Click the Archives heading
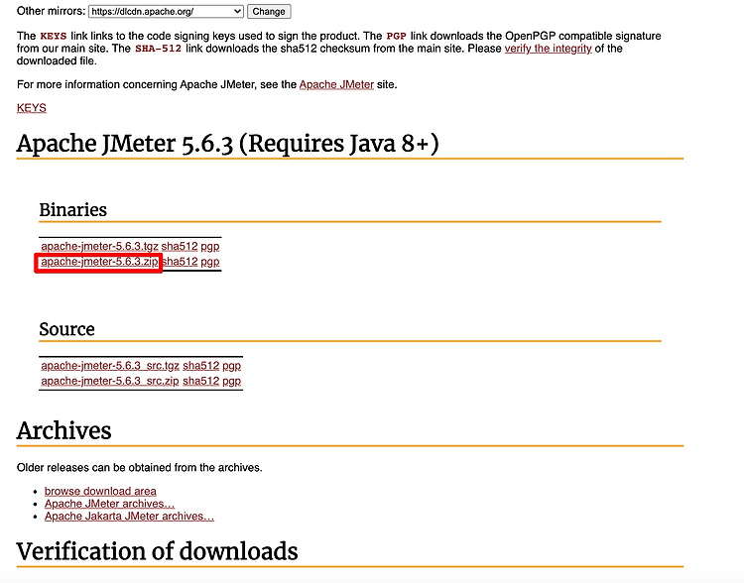The width and height of the screenshot is (744, 583). (x=64, y=430)
